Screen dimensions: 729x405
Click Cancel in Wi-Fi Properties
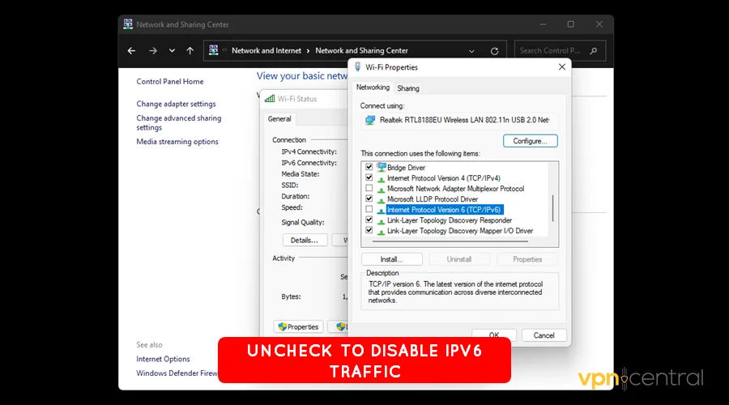(x=544, y=335)
